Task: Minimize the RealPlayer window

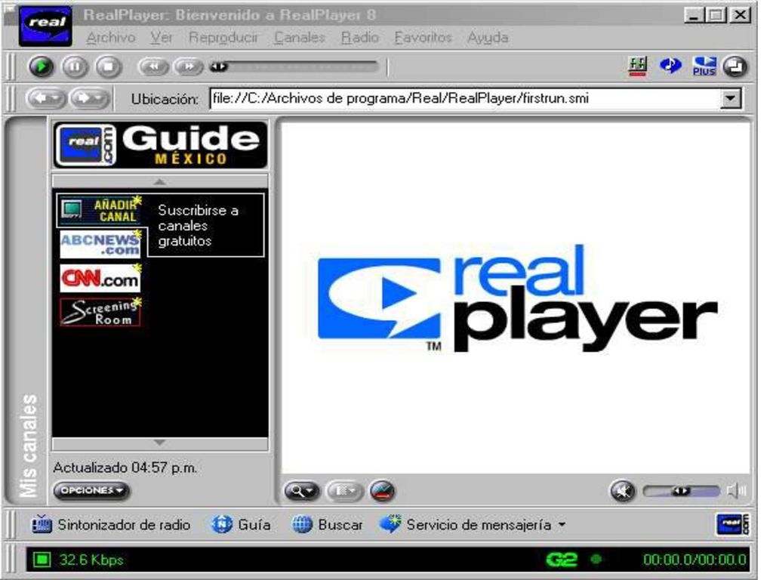Action: click(693, 15)
